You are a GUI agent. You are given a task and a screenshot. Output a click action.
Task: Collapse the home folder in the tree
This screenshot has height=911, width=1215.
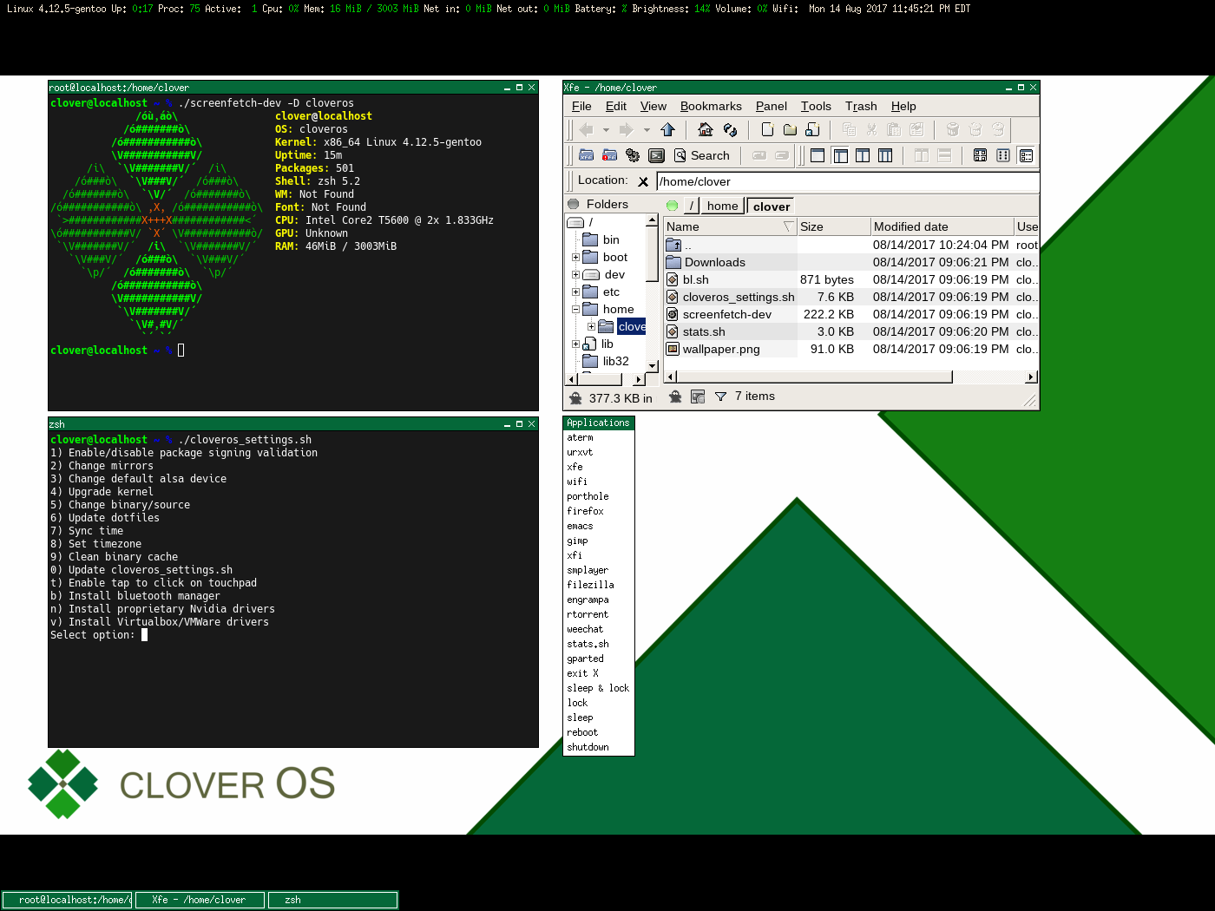575,309
